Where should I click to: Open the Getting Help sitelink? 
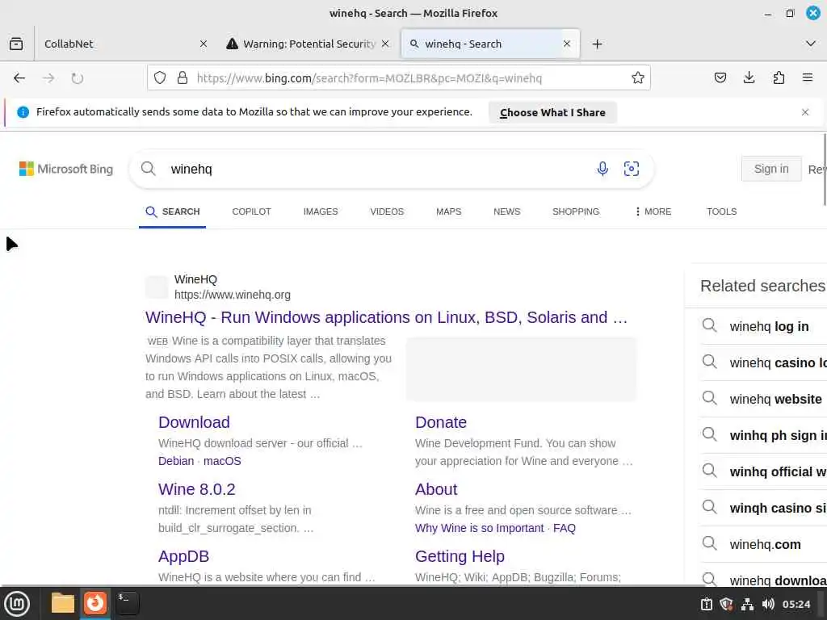point(460,556)
